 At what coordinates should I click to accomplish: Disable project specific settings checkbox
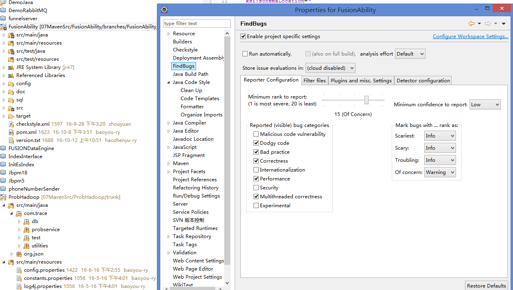(x=243, y=37)
